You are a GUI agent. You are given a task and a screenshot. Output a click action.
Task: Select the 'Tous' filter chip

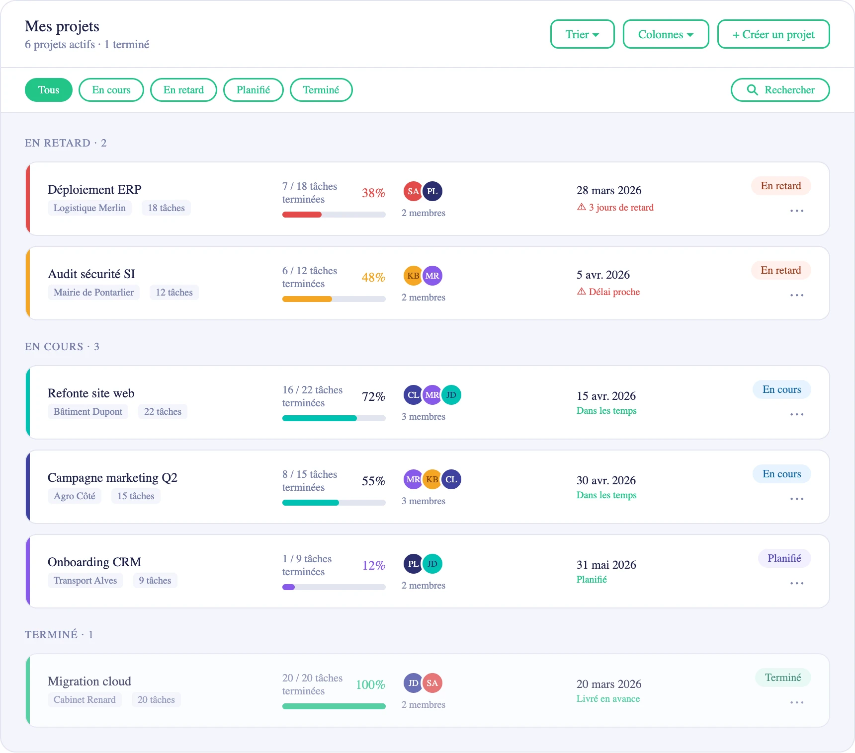48,90
